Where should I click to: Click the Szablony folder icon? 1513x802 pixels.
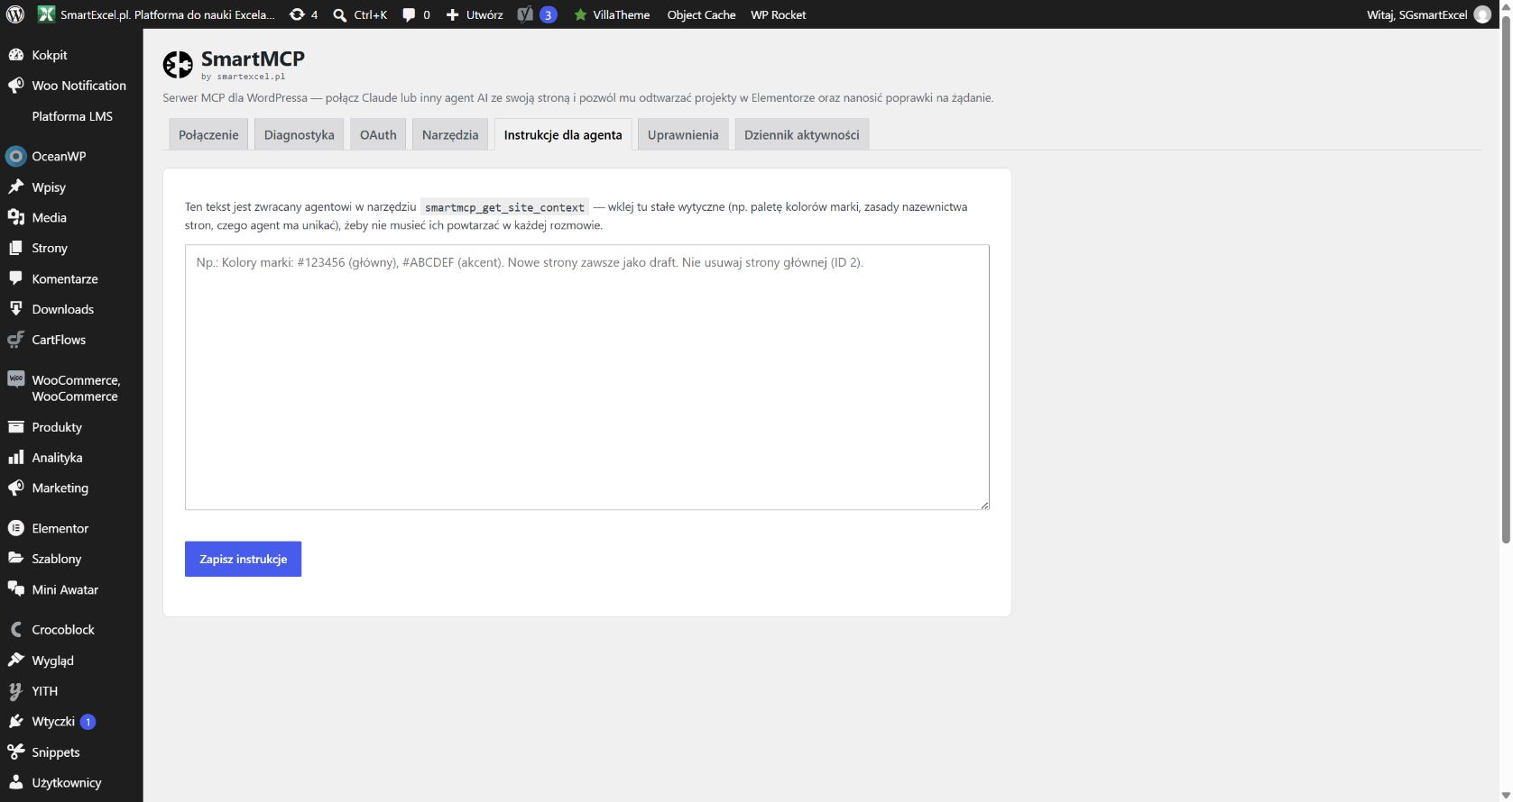(15, 559)
